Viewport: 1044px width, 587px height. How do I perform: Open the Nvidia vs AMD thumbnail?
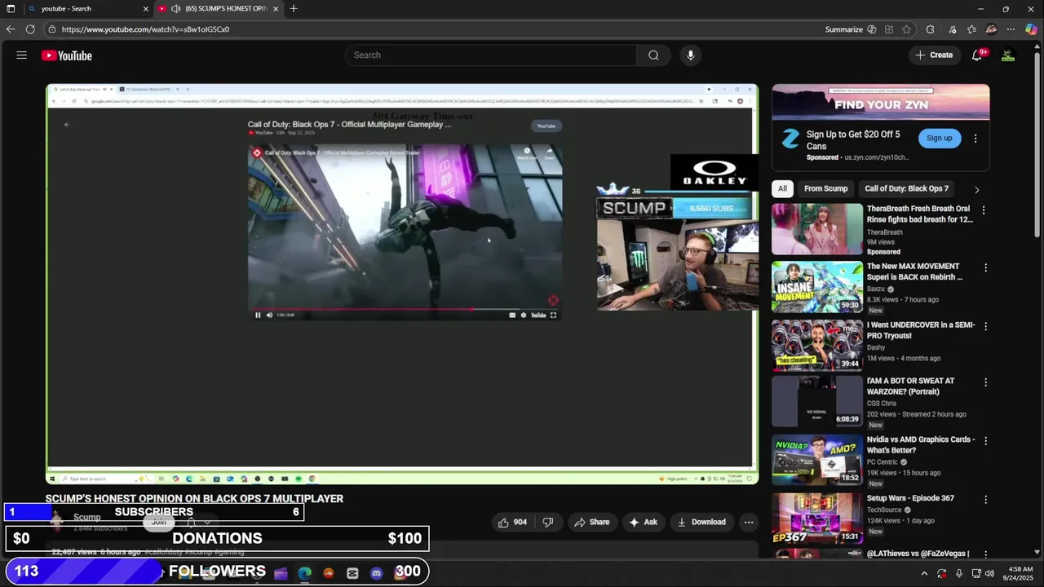pyautogui.click(x=816, y=460)
